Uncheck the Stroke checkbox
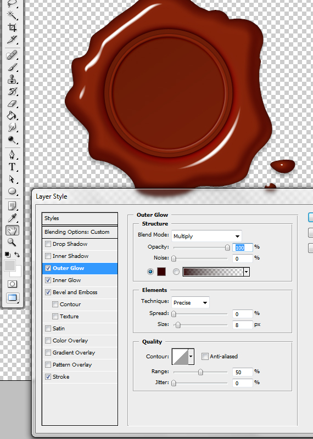This screenshot has height=439, width=313. tap(48, 376)
